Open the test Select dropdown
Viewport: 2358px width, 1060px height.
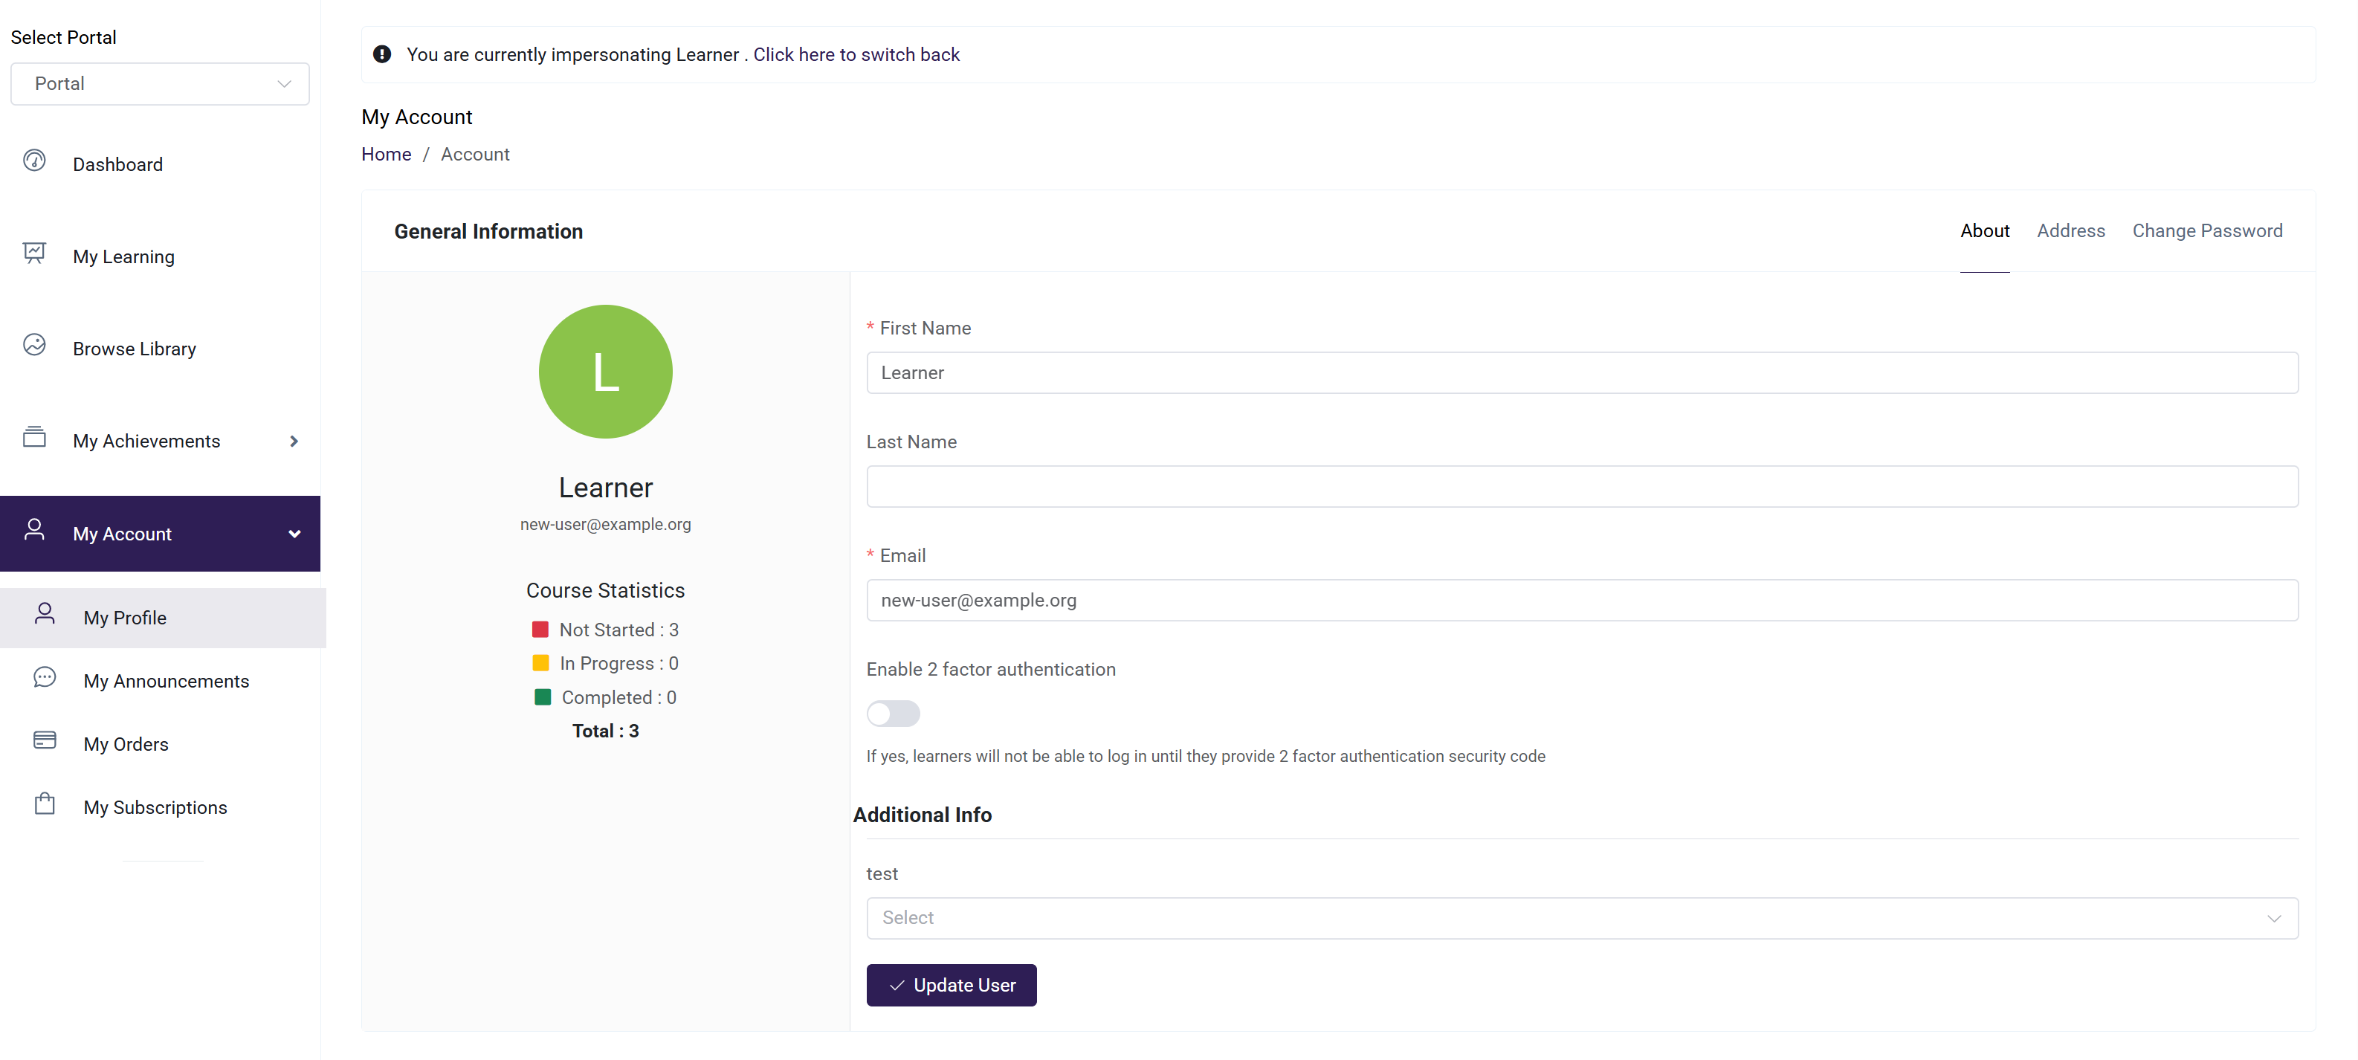pyautogui.click(x=1581, y=917)
